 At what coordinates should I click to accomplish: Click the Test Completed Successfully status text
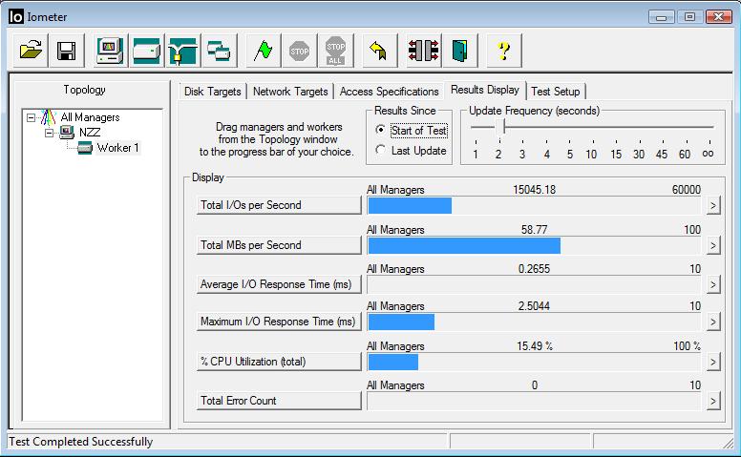pos(81,442)
